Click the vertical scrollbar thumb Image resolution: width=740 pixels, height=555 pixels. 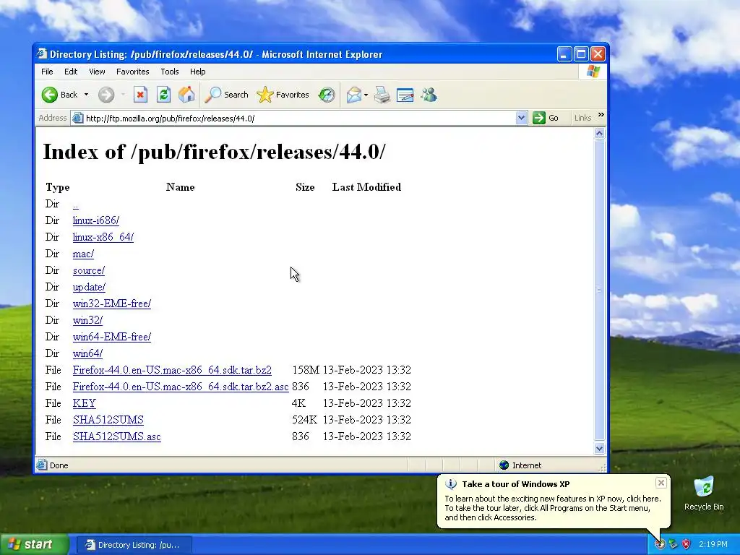tap(599, 290)
